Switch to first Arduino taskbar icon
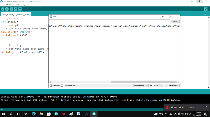This screenshot has height=117, width=210. (x=56, y=114)
